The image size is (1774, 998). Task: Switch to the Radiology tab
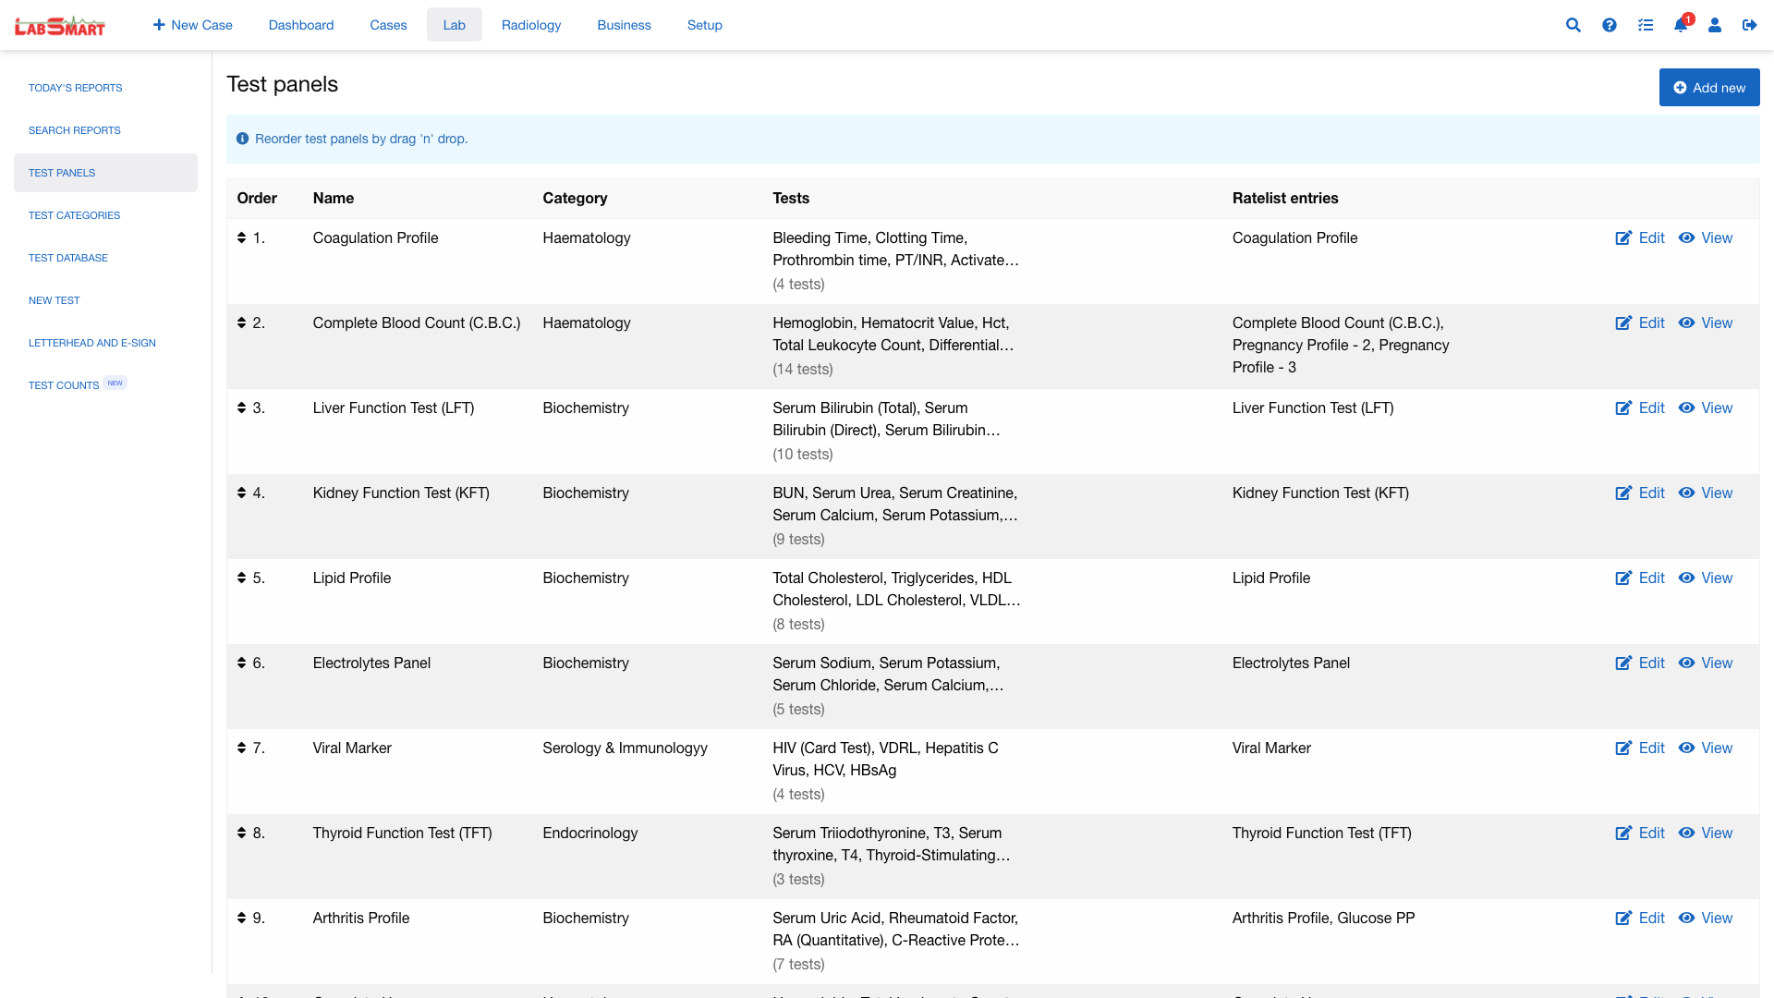(x=530, y=25)
